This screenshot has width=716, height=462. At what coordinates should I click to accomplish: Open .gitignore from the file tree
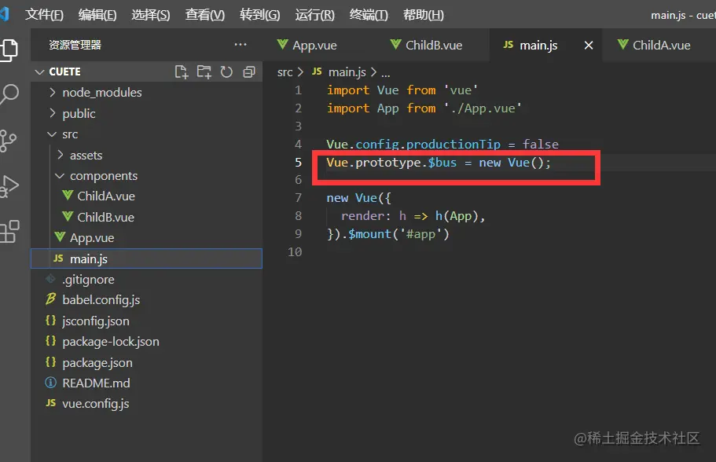coord(88,280)
